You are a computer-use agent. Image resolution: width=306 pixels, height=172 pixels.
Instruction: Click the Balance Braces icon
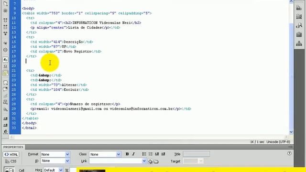click(5, 50)
